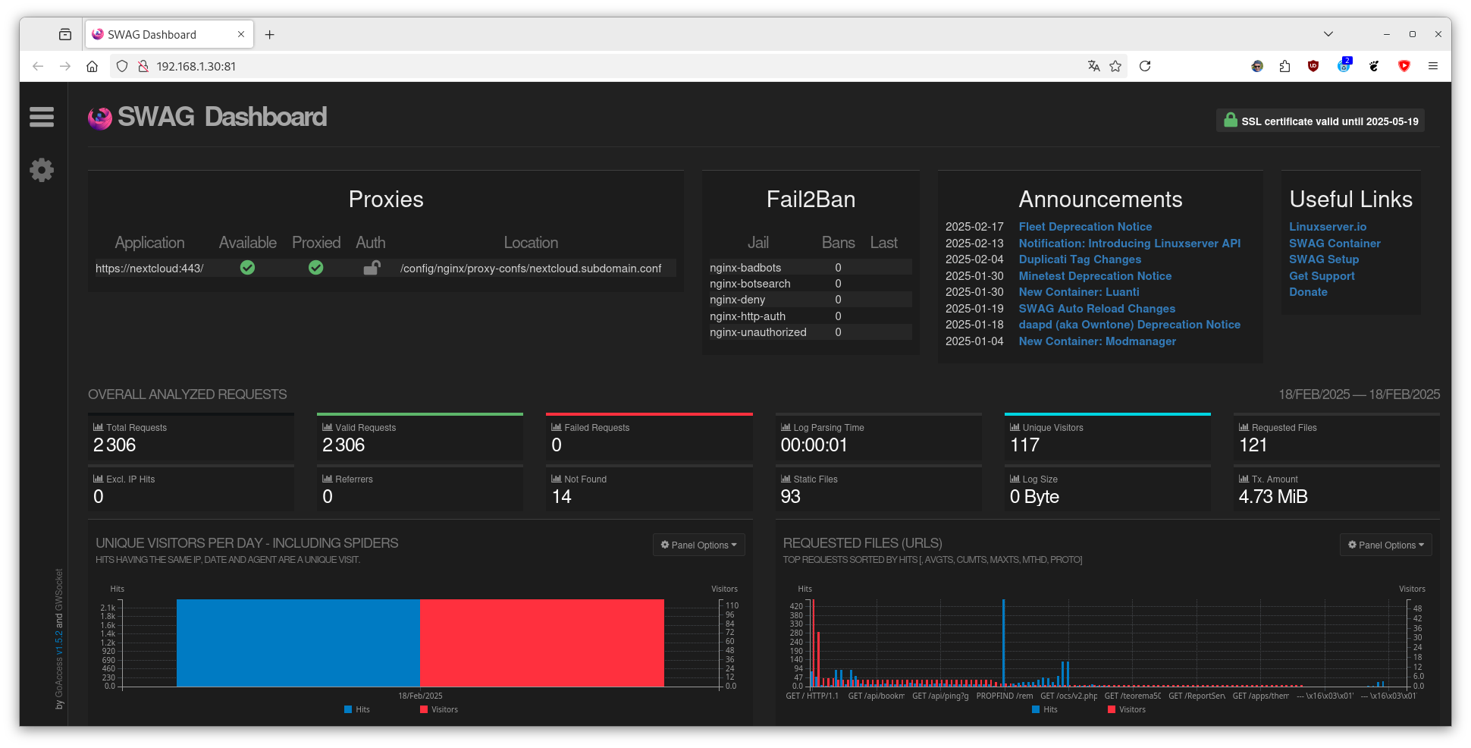Open the hamburger menu in the sidebar

42,117
